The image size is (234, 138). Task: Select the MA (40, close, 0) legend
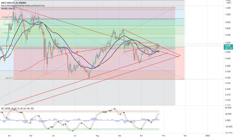click(x=8, y=9)
